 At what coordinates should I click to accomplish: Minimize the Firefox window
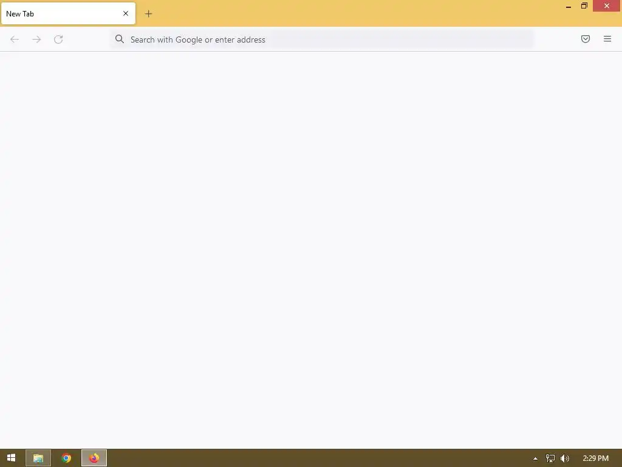point(569,6)
